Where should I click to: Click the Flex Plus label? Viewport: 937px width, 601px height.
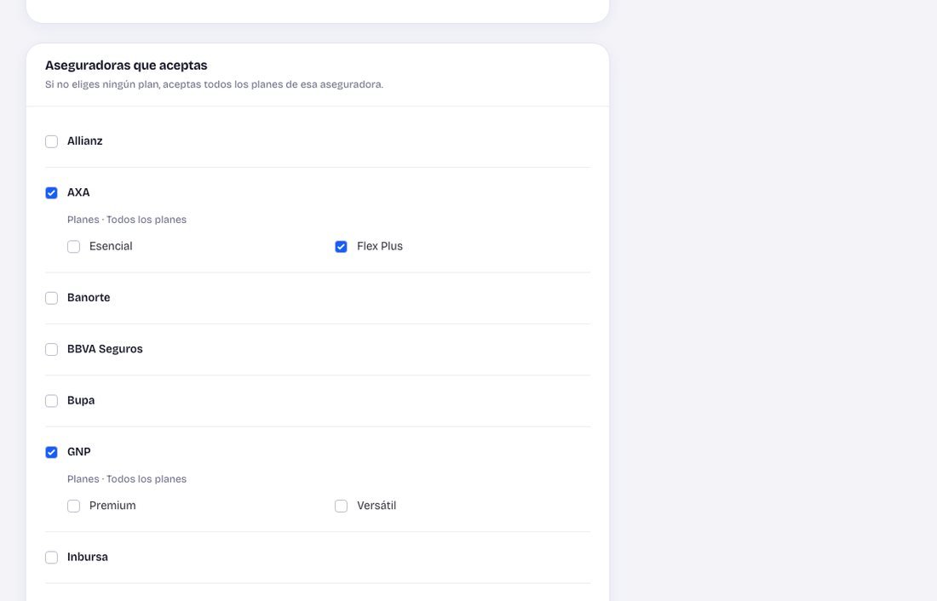pos(380,246)
